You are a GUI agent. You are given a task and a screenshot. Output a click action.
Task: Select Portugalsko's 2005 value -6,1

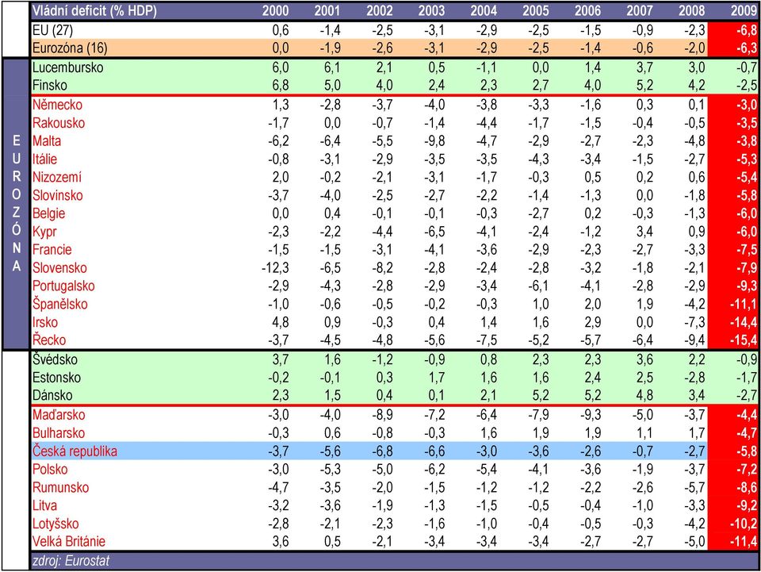pos(538,286)
